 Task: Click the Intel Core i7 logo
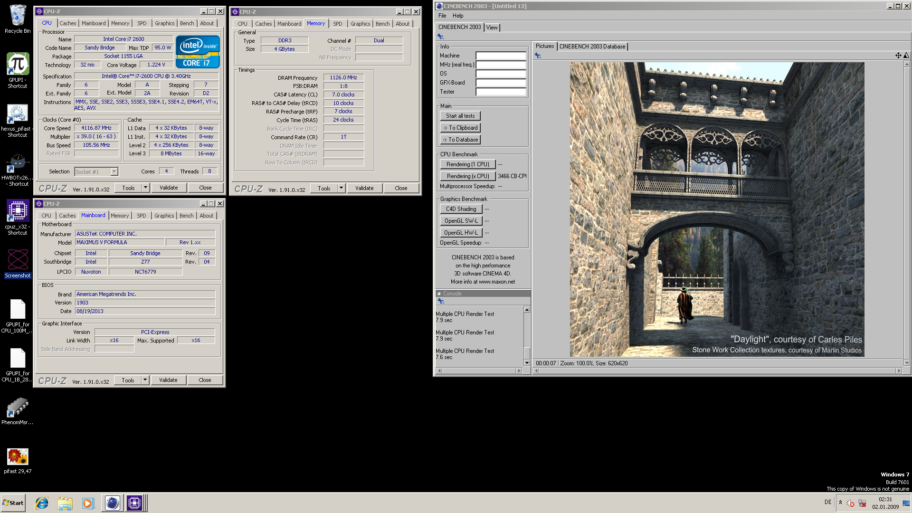198,52
